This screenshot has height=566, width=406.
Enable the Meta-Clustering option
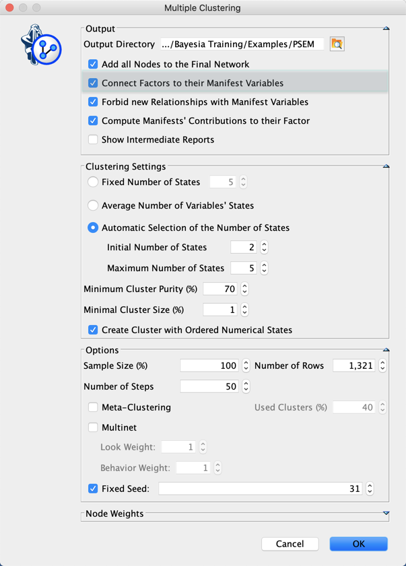pyautogui.click(x=93, y=407)
